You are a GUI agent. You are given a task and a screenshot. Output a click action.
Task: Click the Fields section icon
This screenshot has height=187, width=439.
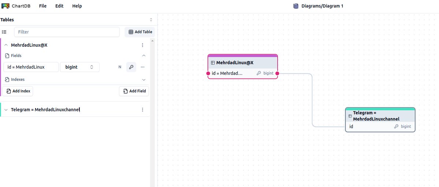pos(7,56)
